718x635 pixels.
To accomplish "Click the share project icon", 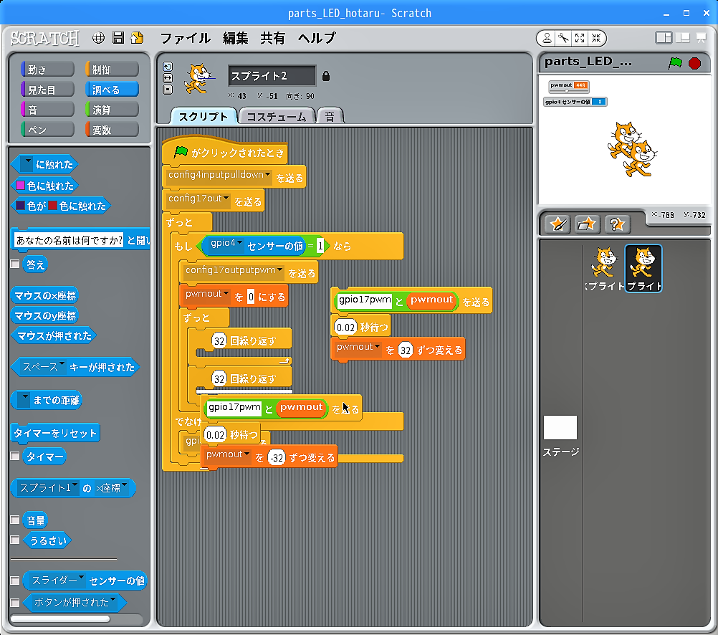I will (x=137, y=38).
